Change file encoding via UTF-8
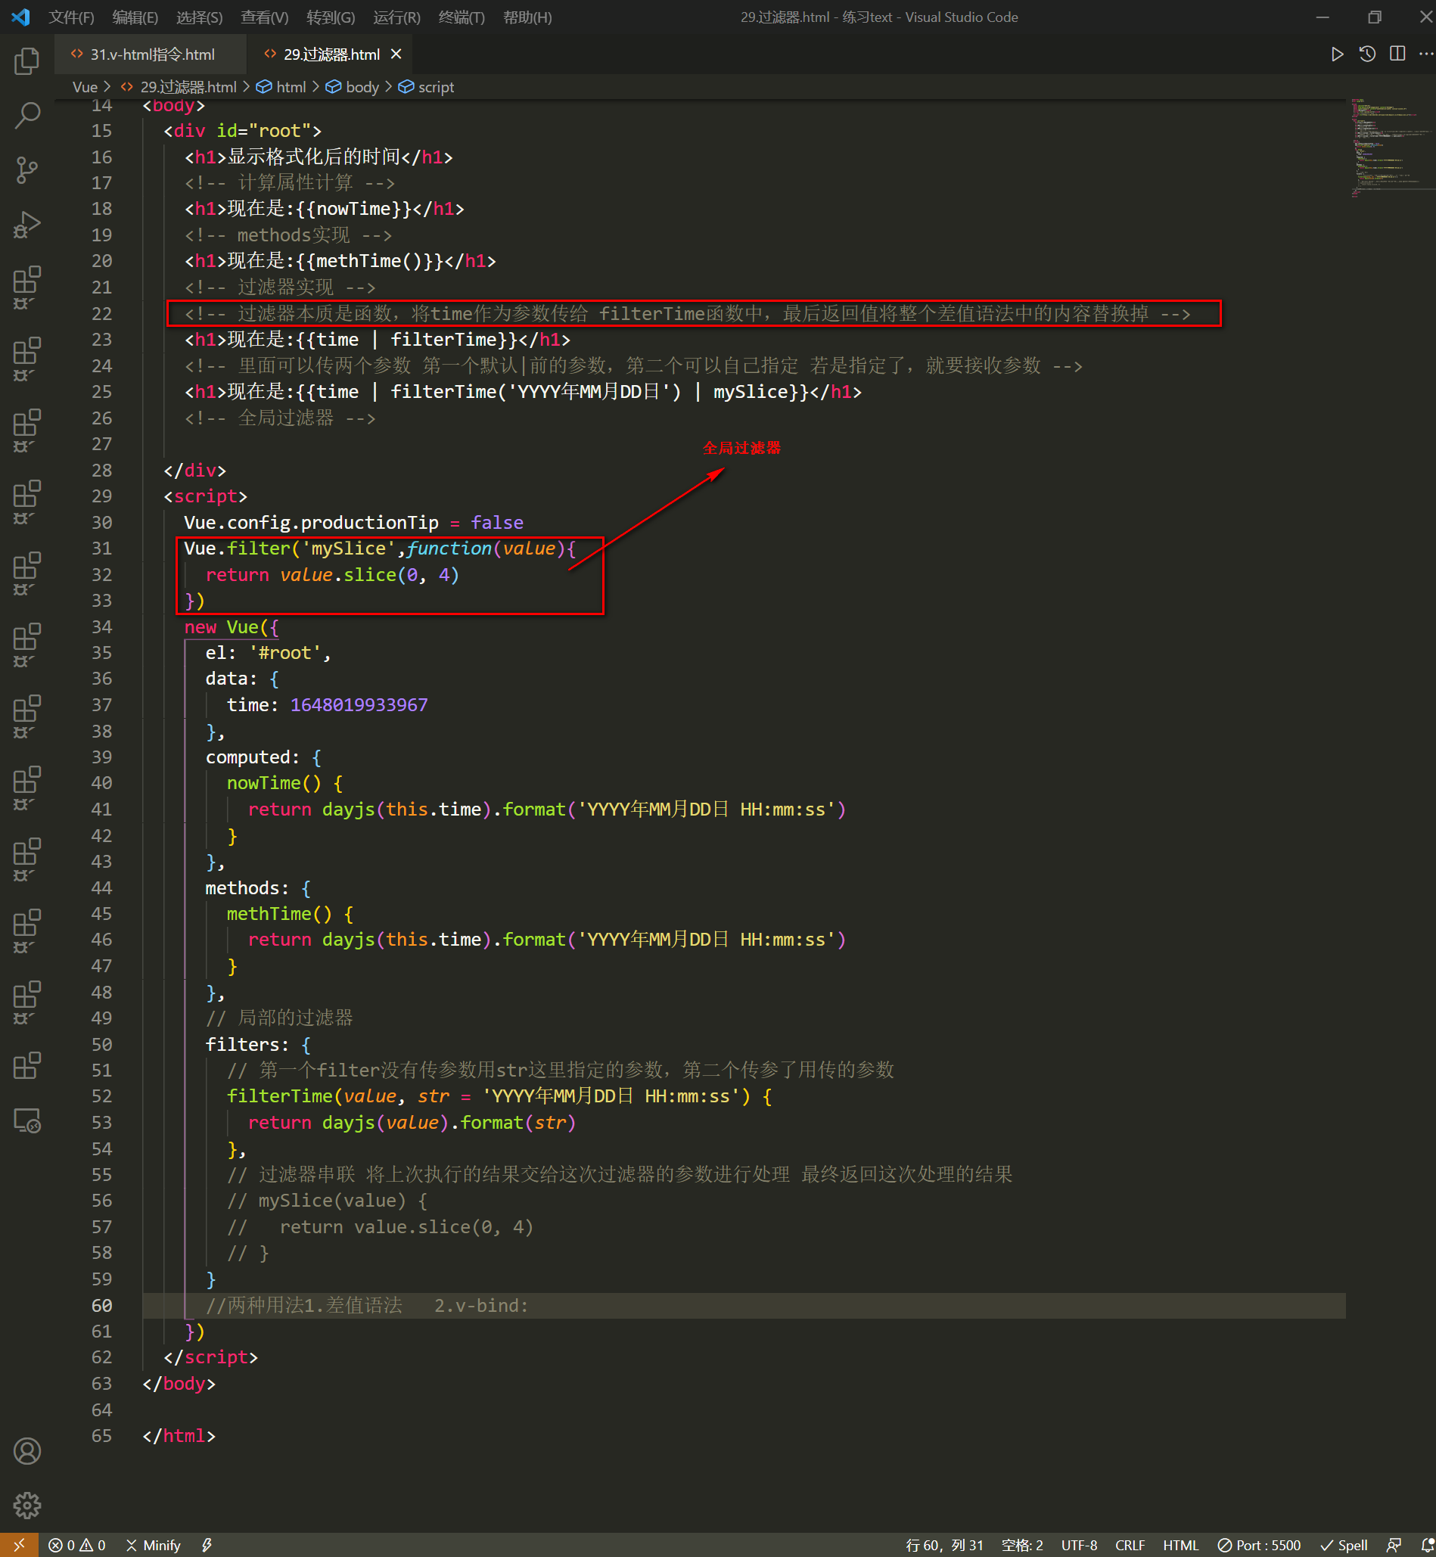 1080,1545
